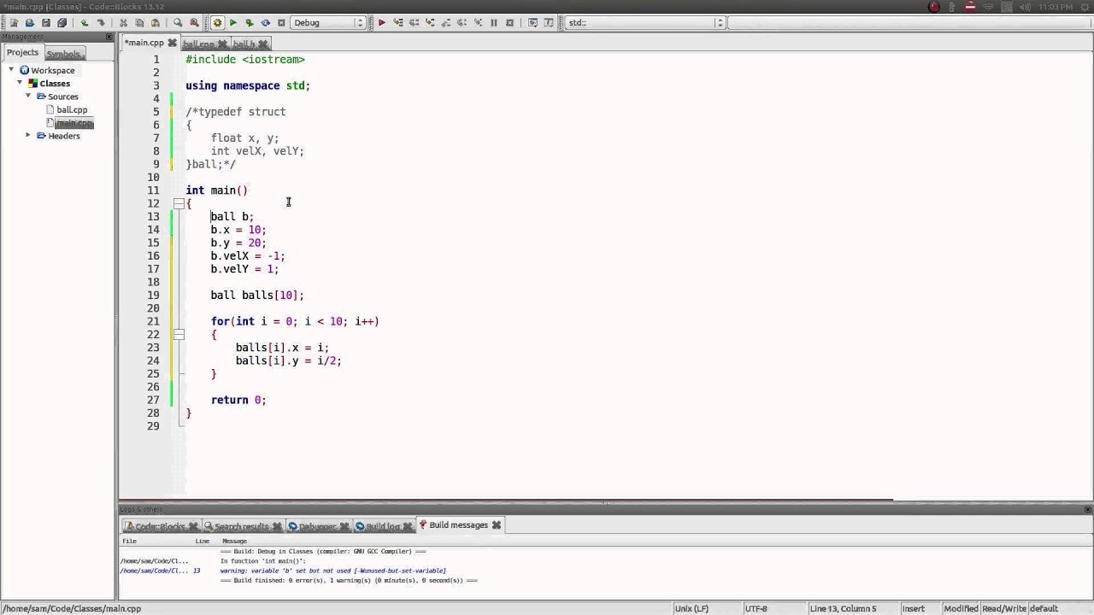Collapse the Classes project node
The height and width of the screenshot is (615, 1094).
[20, 83]
